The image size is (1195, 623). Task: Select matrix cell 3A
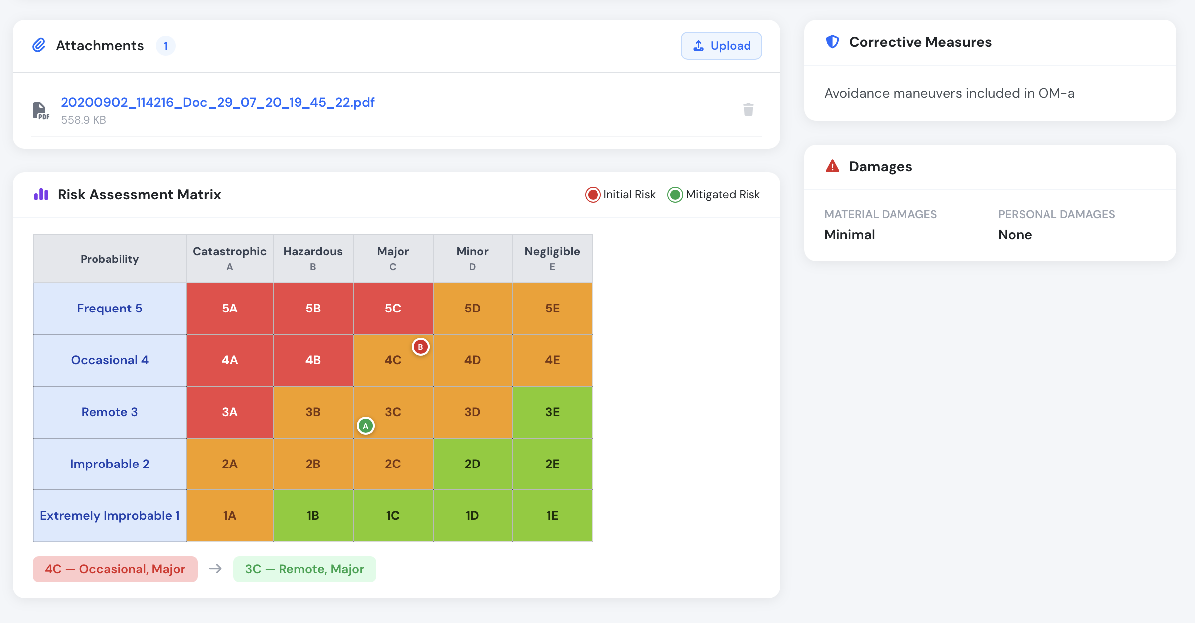(x=230, y=412)
